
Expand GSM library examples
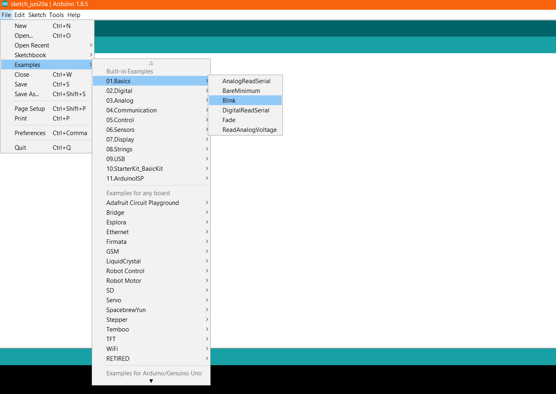(x=151, y=252)
